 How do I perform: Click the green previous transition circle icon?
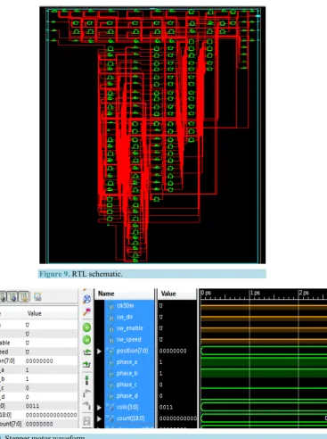click(86, 327)
